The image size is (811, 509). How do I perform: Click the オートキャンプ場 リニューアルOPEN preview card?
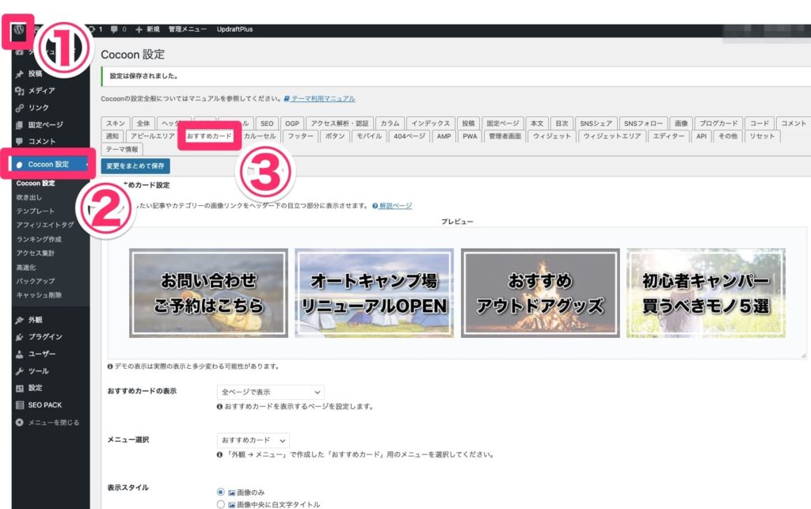tap(374, 293)
